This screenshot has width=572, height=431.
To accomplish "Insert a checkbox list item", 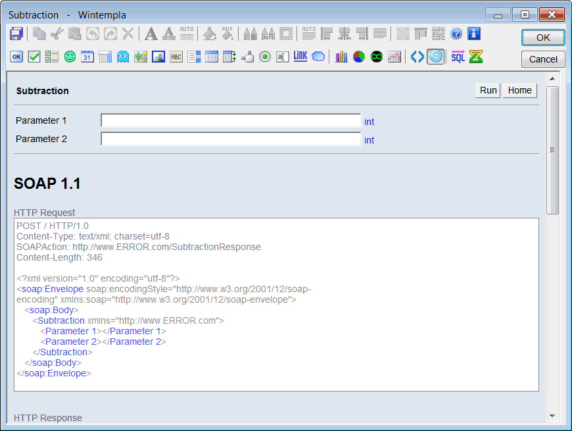I will 52,57.
